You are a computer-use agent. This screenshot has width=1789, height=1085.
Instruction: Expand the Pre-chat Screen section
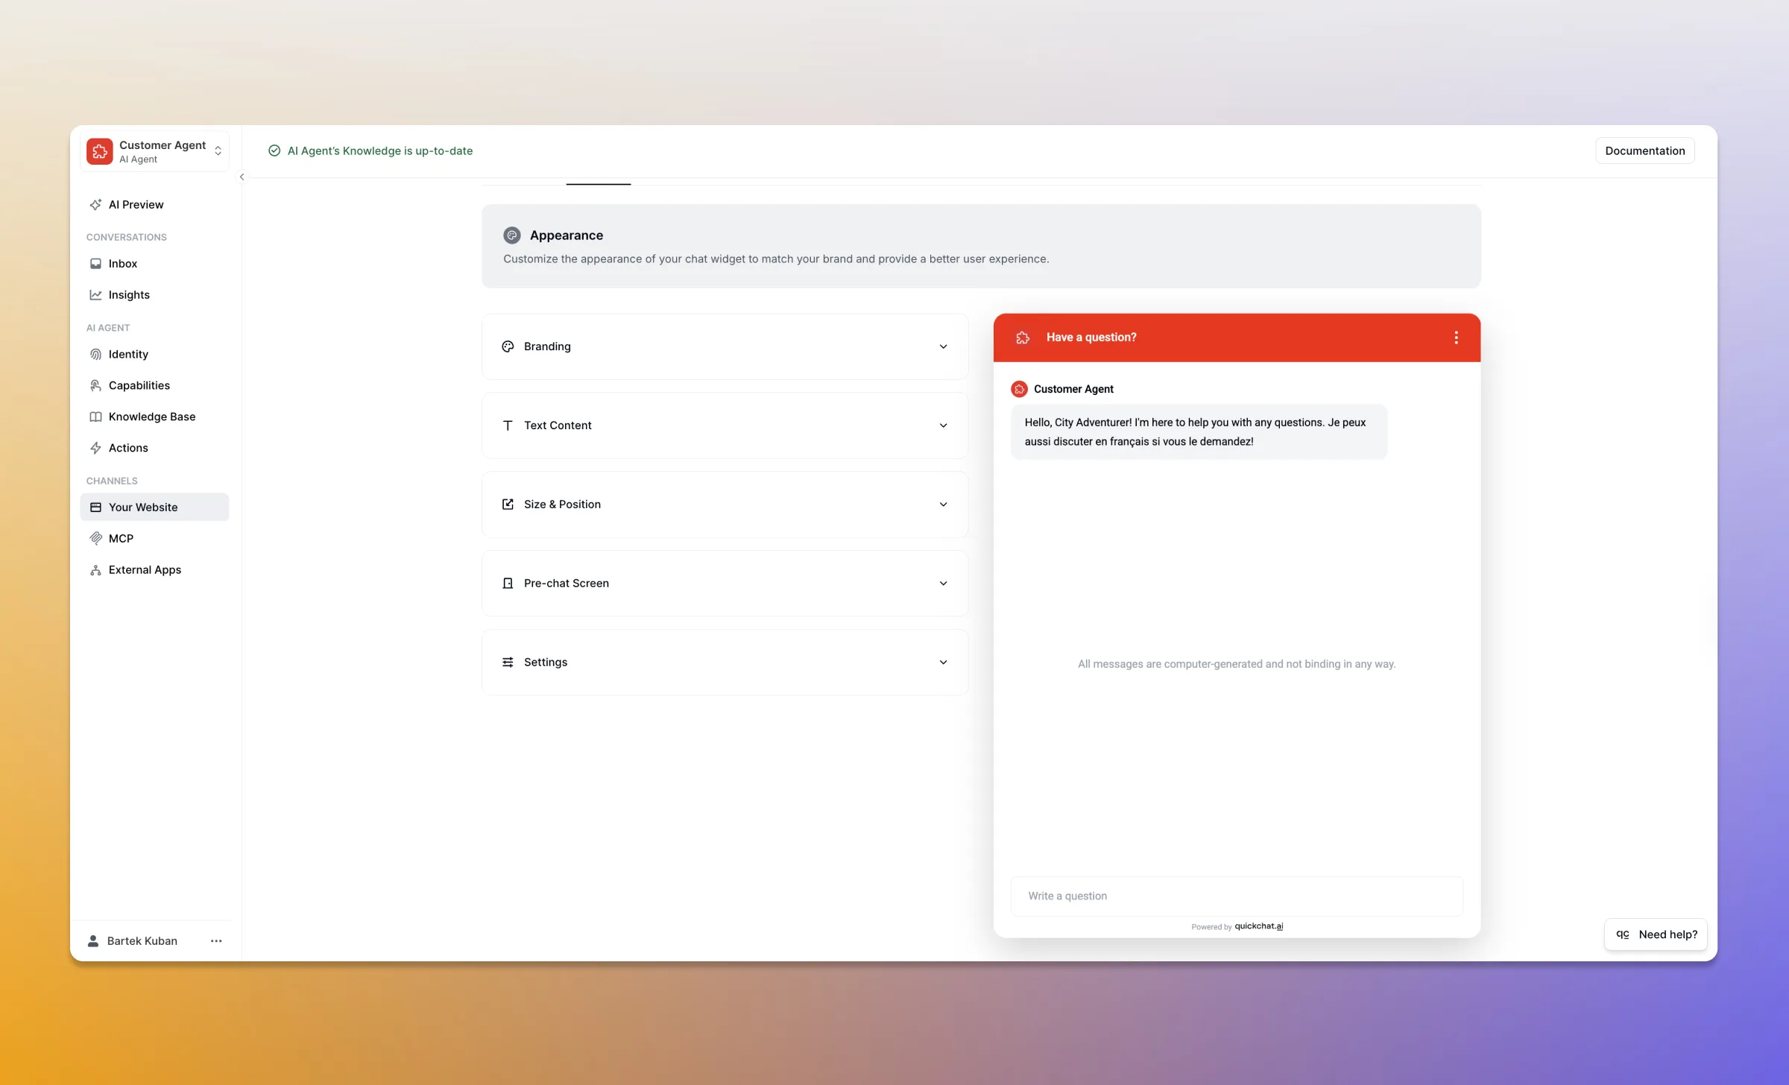(943, 583)
